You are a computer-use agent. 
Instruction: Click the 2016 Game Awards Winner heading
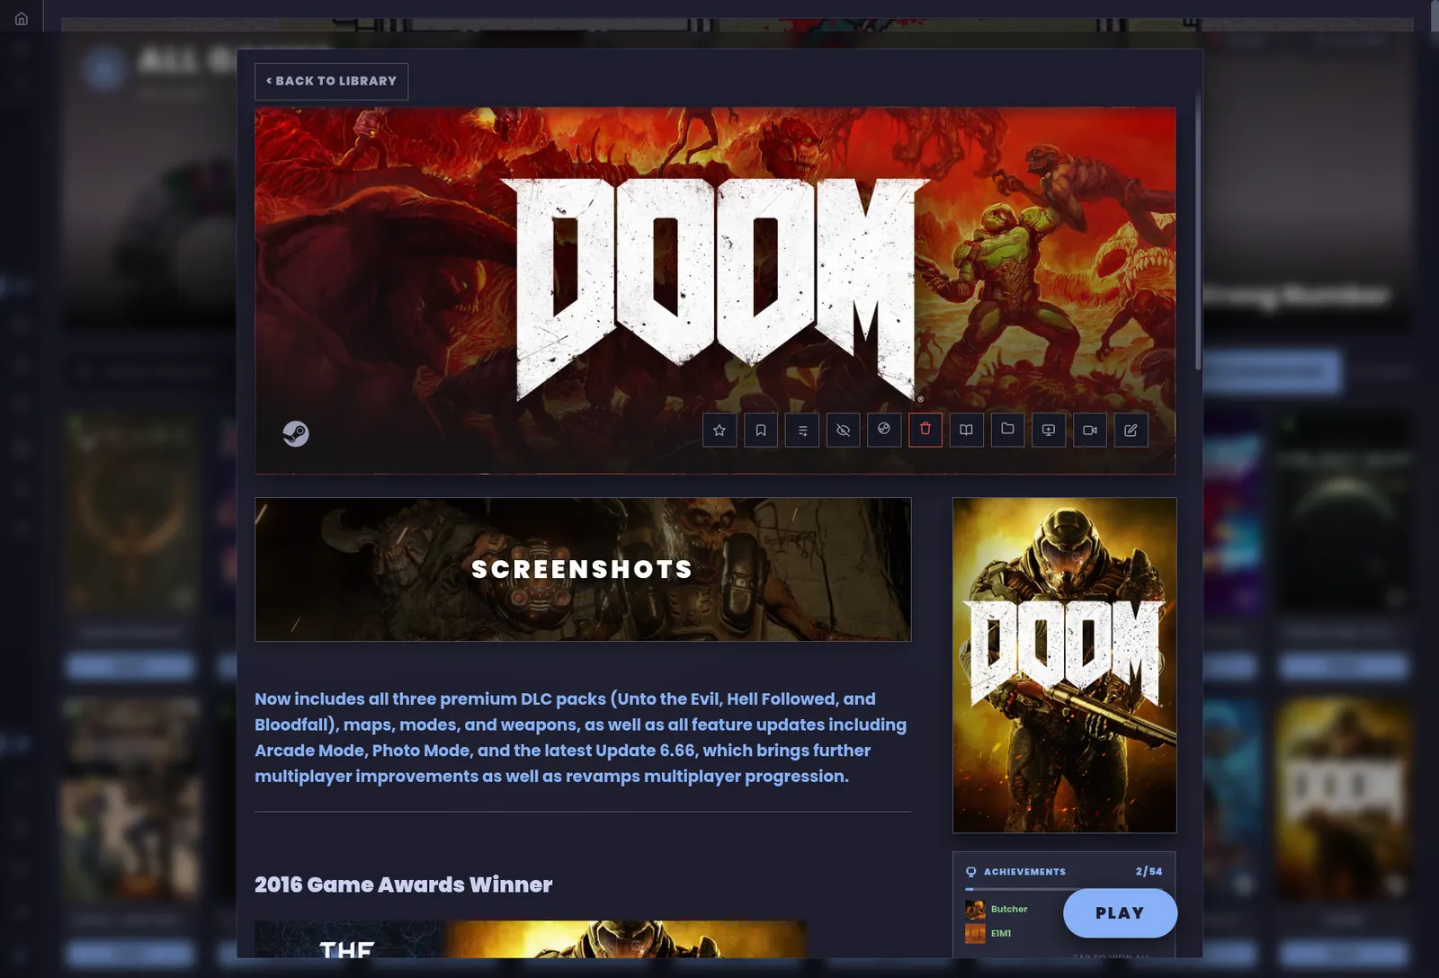click(403, 885)
